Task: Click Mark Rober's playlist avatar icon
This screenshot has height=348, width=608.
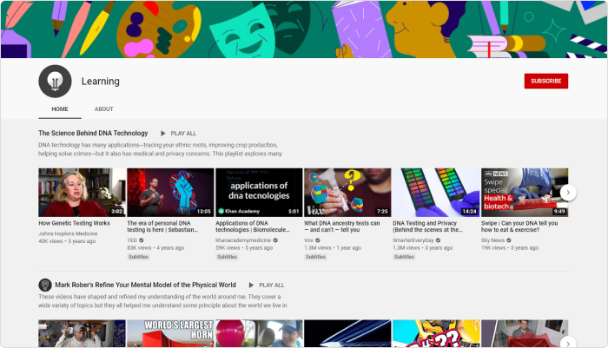Action: coord(45,285)
